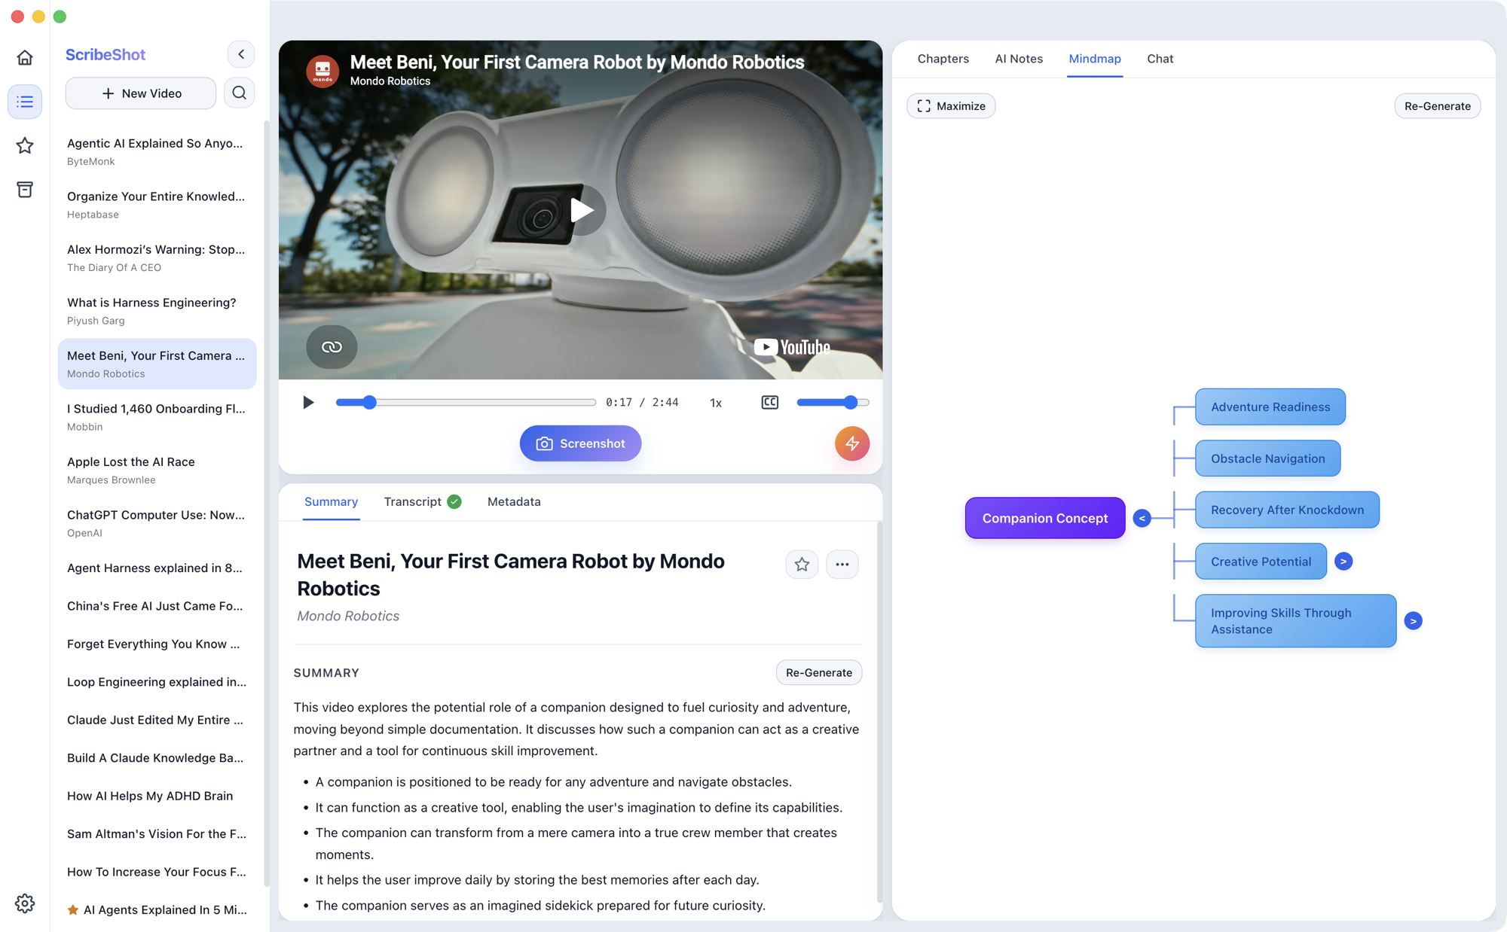Click the play button below the video
This screenshot has height=932, width=1507.
point(308,403)
